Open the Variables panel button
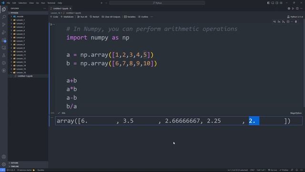This screenshot has height=172, width=305. pos(130,17)
